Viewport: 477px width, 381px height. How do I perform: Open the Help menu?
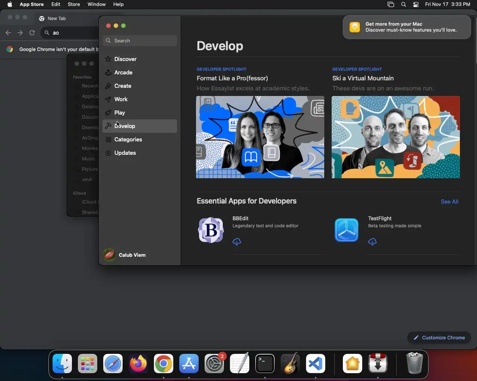click(x=119, y=4)
